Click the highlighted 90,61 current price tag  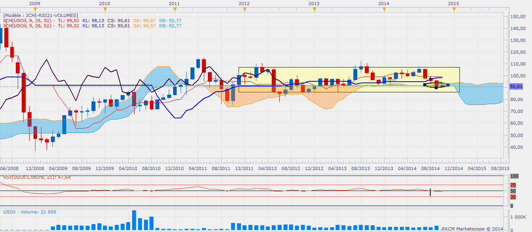tap(516, 86)
